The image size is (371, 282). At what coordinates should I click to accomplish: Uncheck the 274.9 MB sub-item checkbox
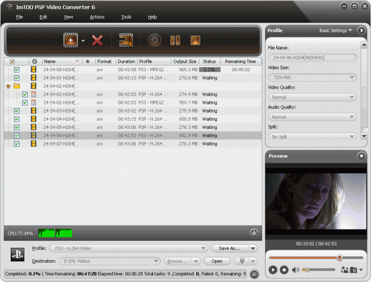tap(25, 95)
